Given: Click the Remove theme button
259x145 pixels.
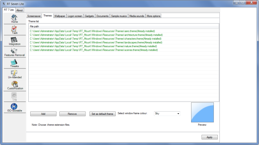Looking at the screenshot, I should click(72, 114).
